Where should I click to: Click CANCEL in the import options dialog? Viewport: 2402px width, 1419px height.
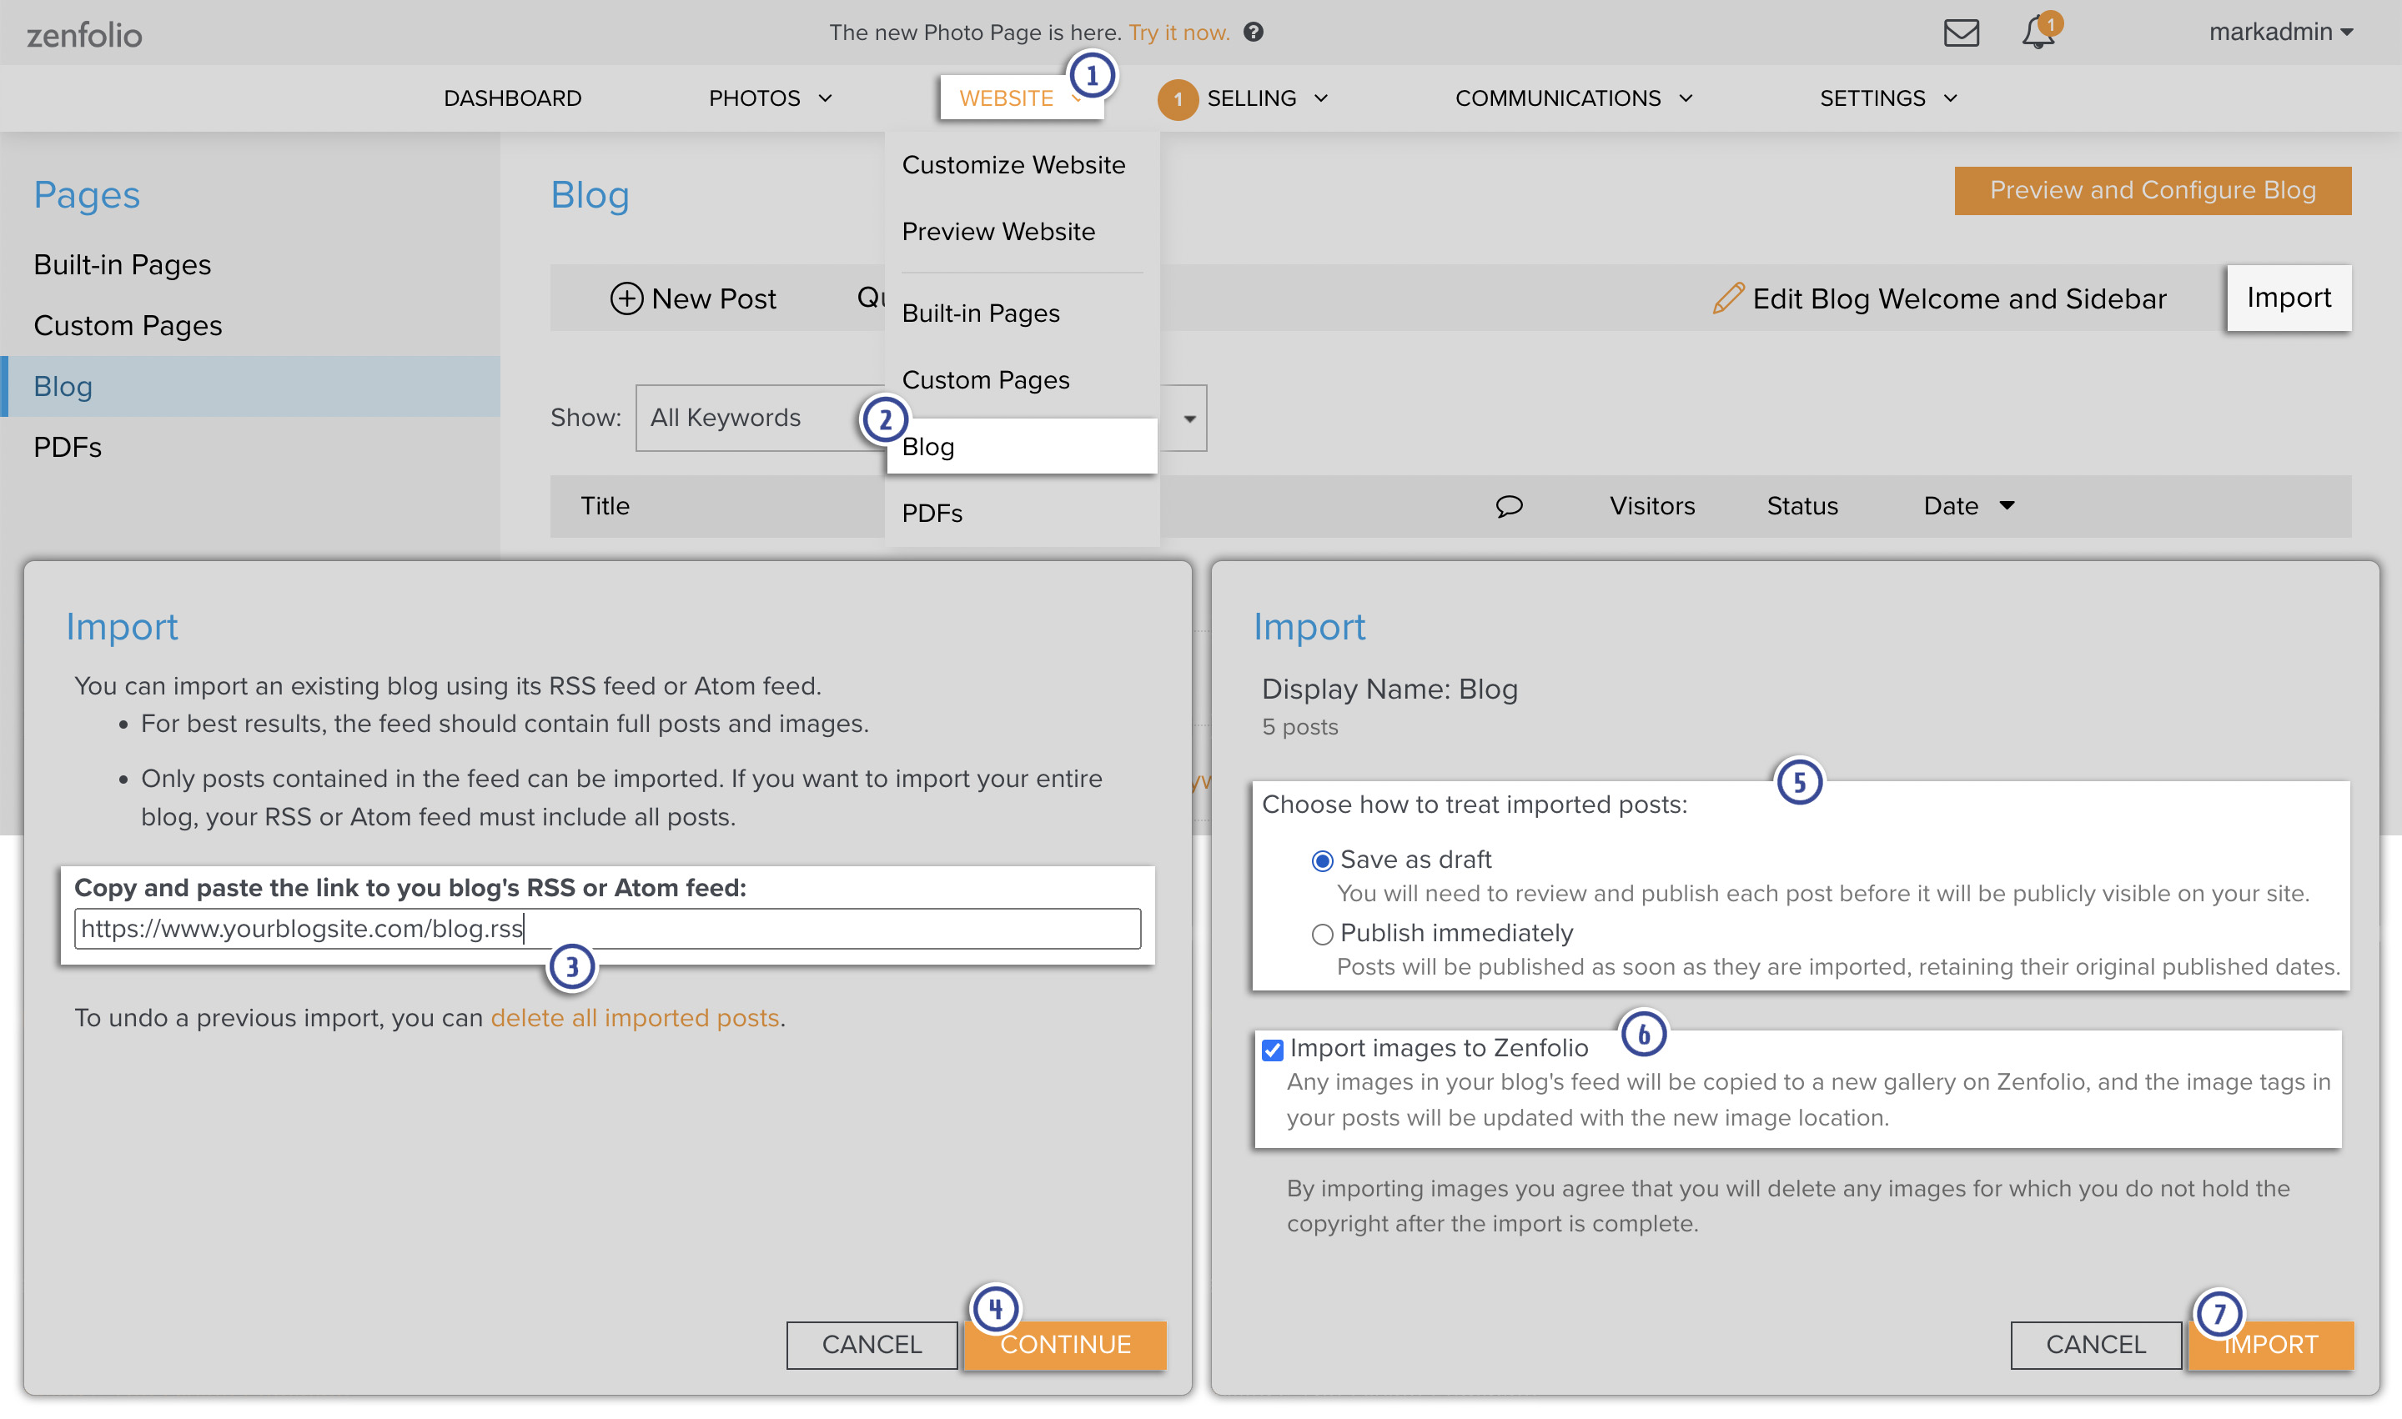(2096, 1345)
